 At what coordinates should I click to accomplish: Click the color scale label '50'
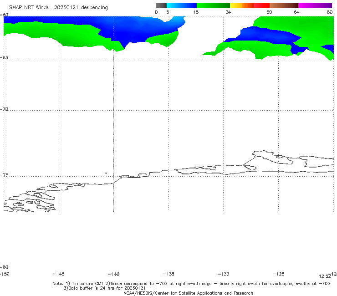pyautogui.click(x=269, y=12)
